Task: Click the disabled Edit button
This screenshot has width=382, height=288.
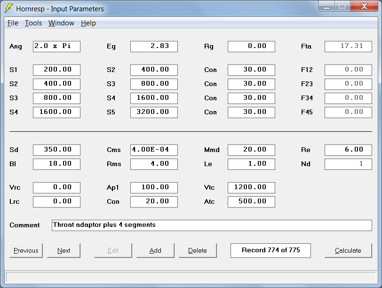Action: tap(113, 250)
